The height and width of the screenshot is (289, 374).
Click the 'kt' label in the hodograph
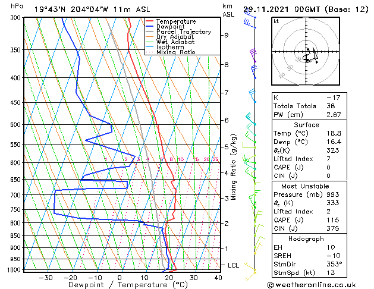(x=276, y=21)
